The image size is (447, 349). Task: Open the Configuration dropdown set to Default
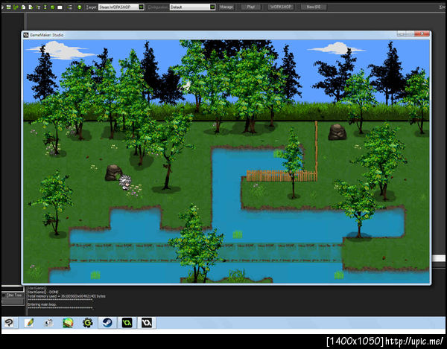pyautogui.click(x=192, y=7)
